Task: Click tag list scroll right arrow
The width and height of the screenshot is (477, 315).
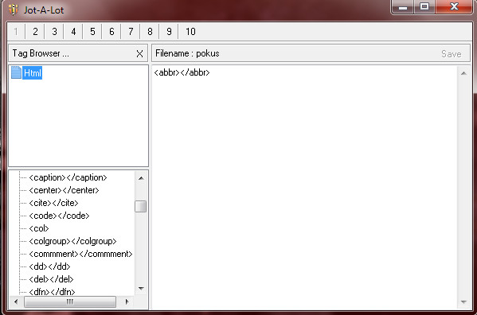Action: (x=127, y=301)
